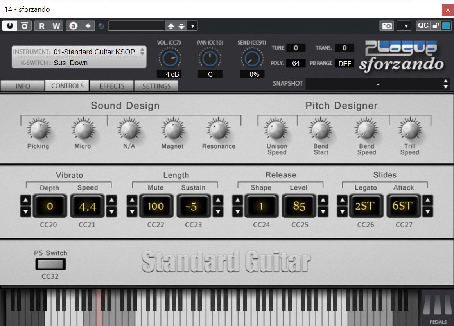The height and width of the screenshot is (326, 454).
Task: Click the Release Level display 85
Action: coord(299,206)
